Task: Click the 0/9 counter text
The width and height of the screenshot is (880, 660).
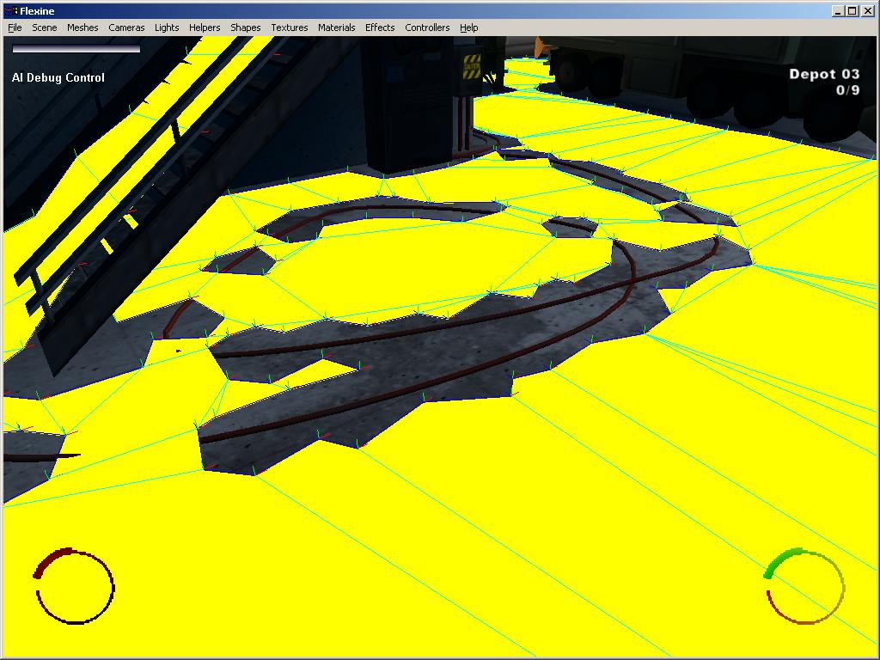Action: click(847, 89)
